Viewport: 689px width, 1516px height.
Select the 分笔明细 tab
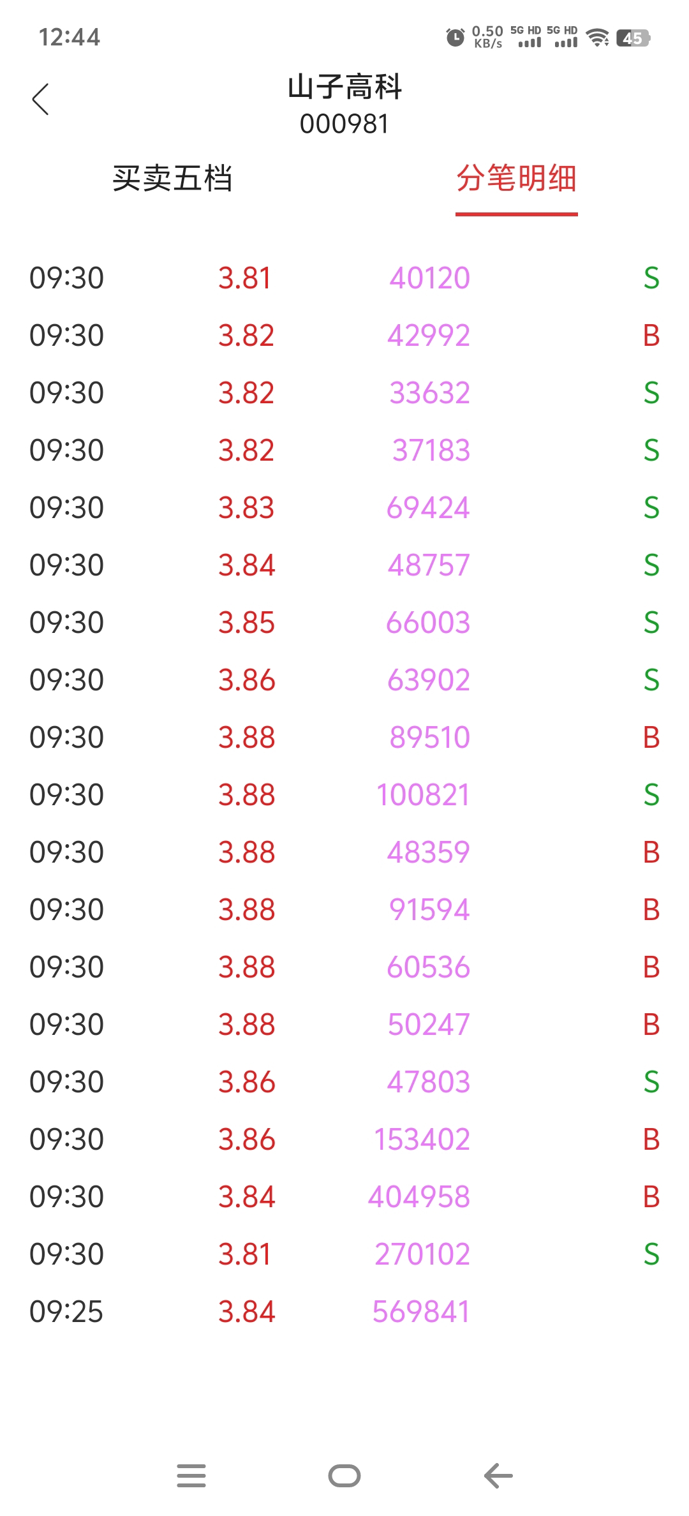pos(516,178)
